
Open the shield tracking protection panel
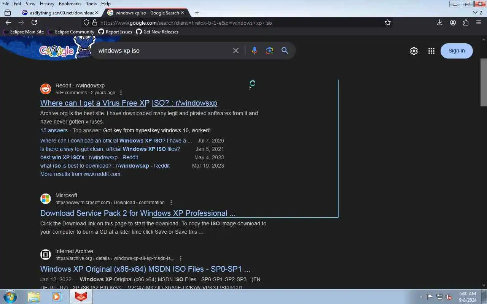point(86,23)
